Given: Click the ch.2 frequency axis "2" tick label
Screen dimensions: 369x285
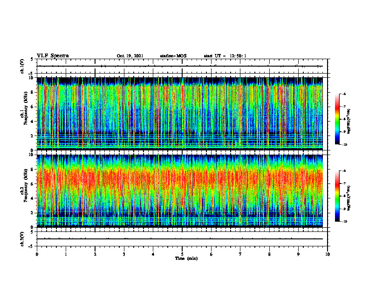Looking at the screenshot, I should pyautogui.click(x=33, y=213).
